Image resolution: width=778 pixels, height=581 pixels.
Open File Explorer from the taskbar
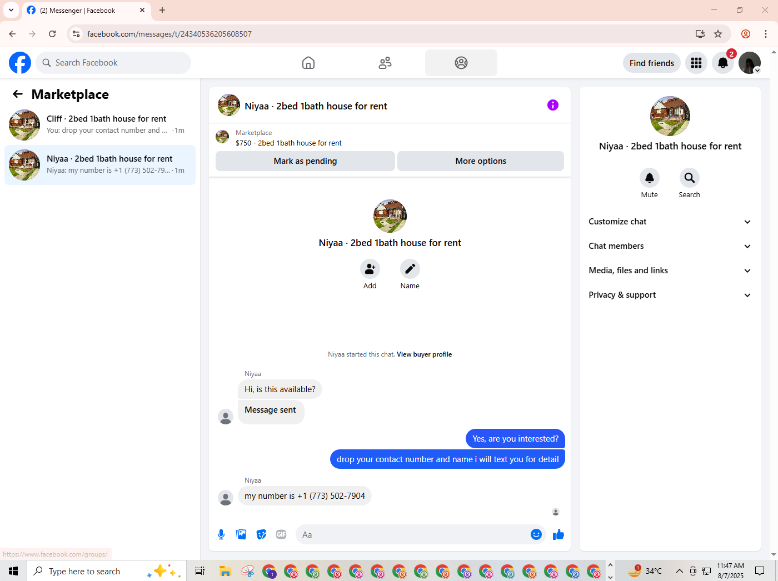pos(225,571)
